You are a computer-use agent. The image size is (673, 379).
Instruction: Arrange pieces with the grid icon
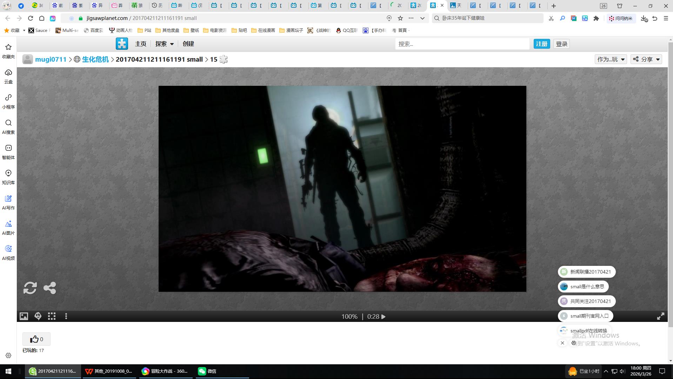coord(52,316)
